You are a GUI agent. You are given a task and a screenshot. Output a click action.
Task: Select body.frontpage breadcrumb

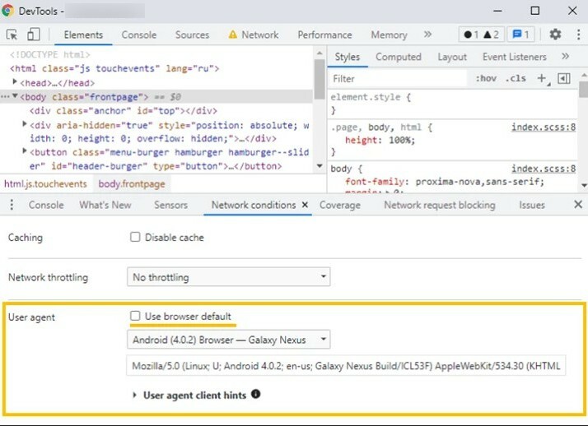[132, 183]
